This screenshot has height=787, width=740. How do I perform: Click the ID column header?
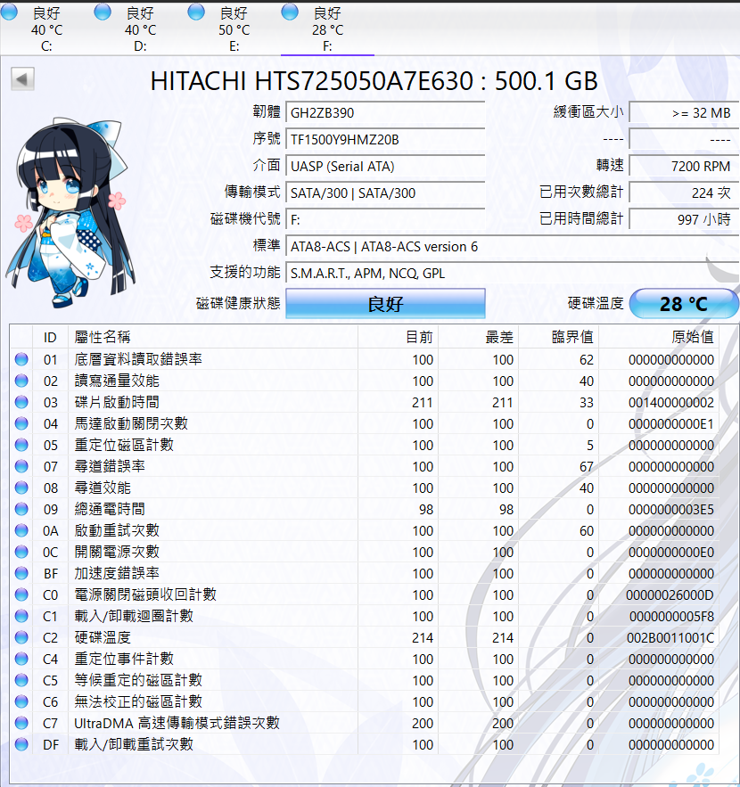pyautogui.click(x=50, y=337)
